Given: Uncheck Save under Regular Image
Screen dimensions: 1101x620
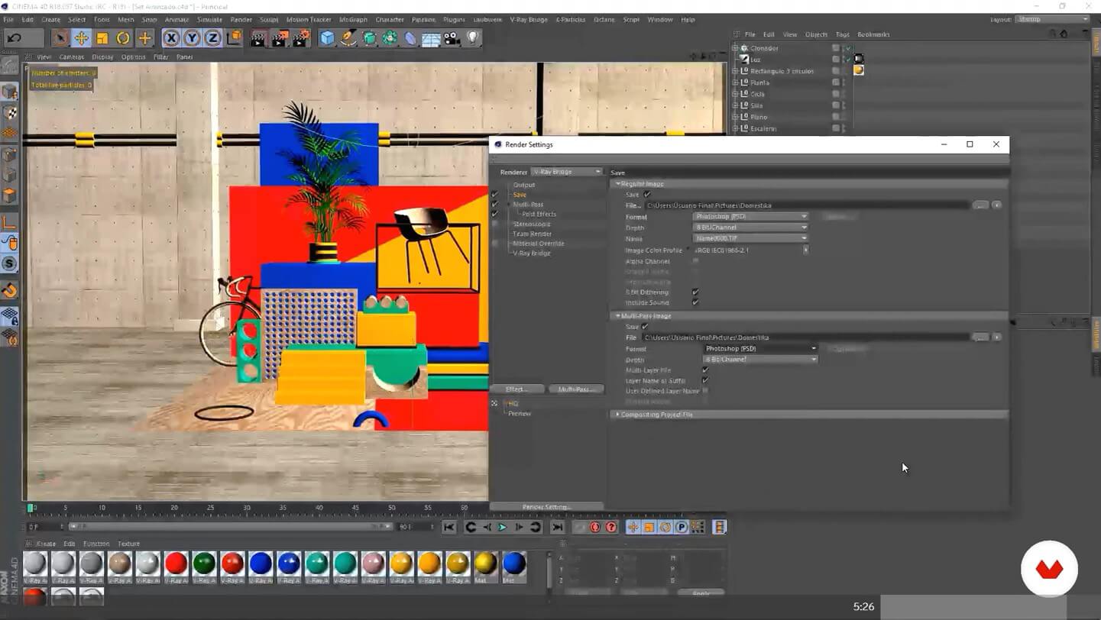Looking at the screenshot, I should (x=647, y=195).
